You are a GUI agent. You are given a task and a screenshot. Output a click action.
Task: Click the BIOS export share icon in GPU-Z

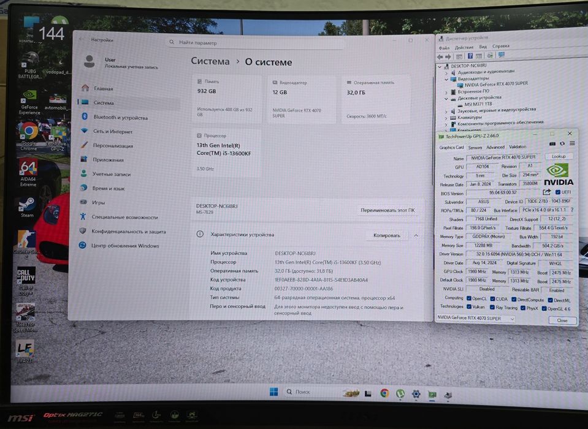(x=546, y=192)
